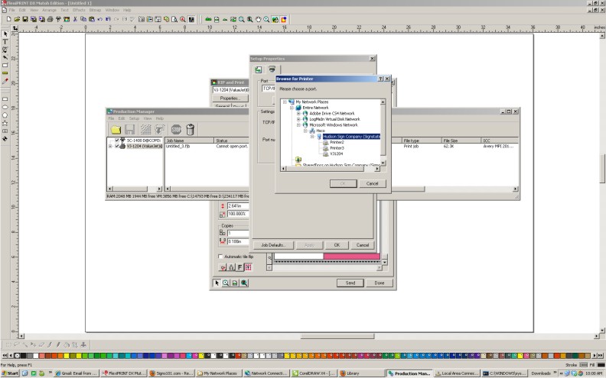Click the Save floppy icon in Production Manager toolbar
Image resolution: width=606 pixels, height=378 pixels.
point(130,130)
